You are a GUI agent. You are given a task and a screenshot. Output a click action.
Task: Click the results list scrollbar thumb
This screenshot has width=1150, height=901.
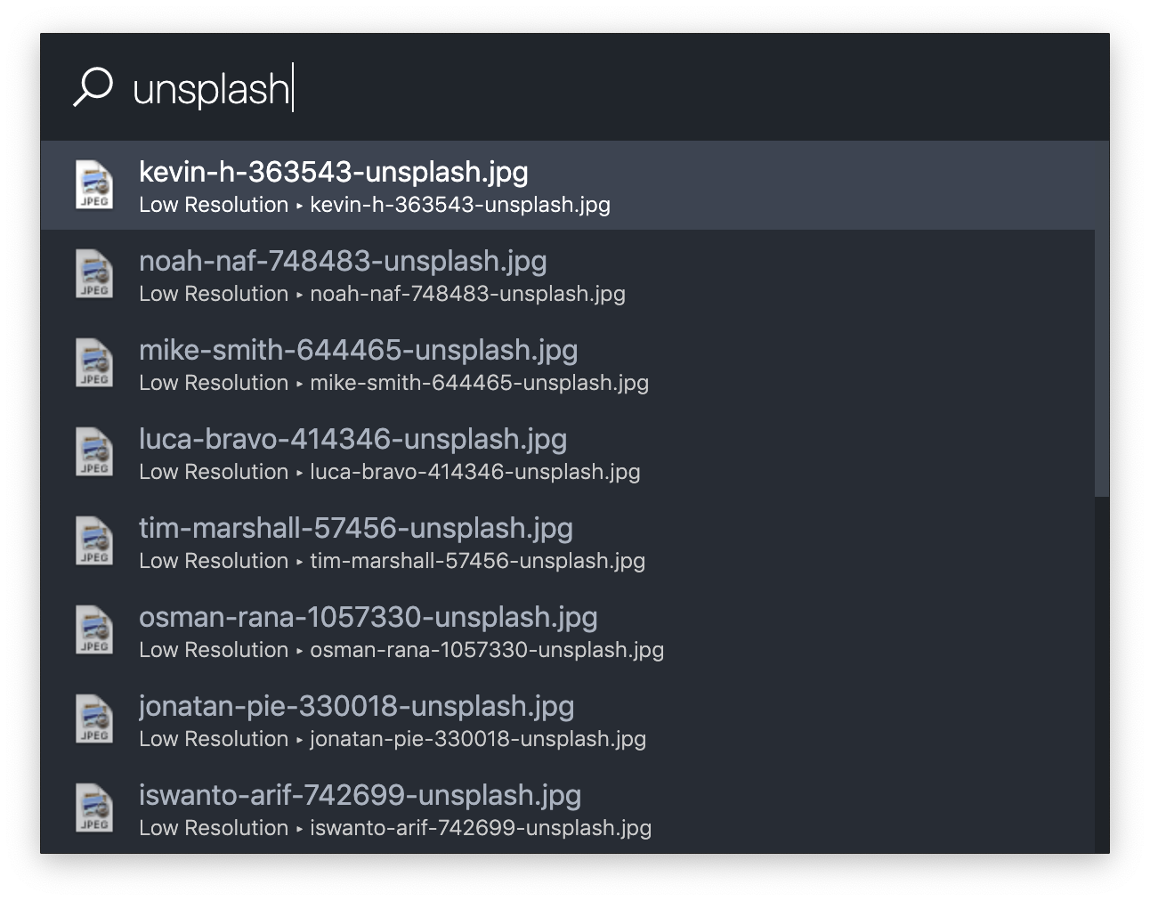click(1102, 319)
